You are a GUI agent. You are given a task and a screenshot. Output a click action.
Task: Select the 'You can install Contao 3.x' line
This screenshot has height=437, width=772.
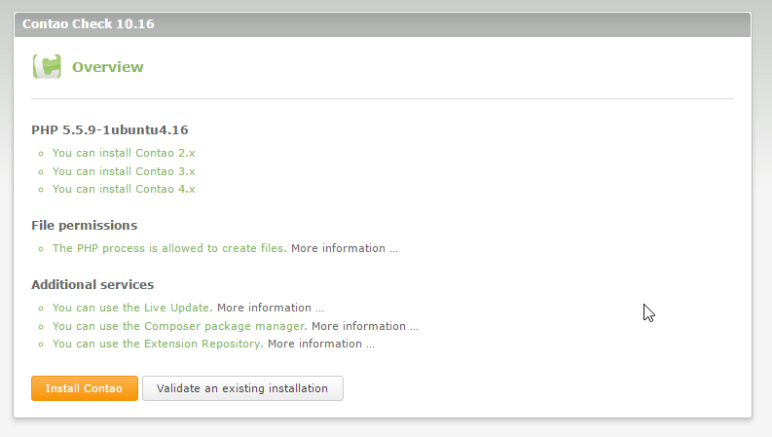coord(124,171)
